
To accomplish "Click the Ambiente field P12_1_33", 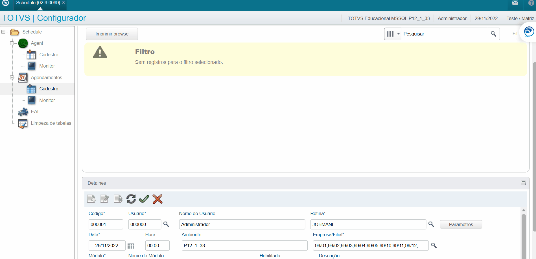I will [x=245, y=245].
